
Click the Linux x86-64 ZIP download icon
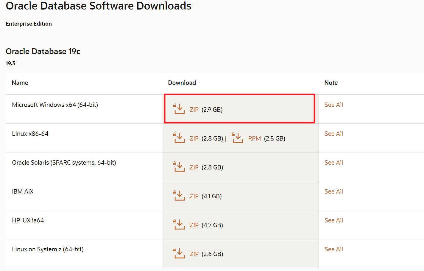click(179, 138)
